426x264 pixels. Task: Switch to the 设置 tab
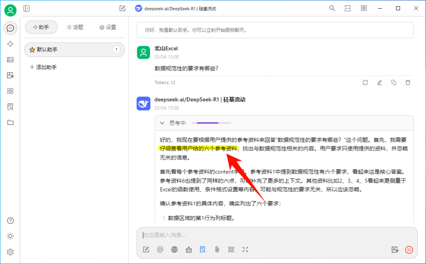click(x=108, y=27)
